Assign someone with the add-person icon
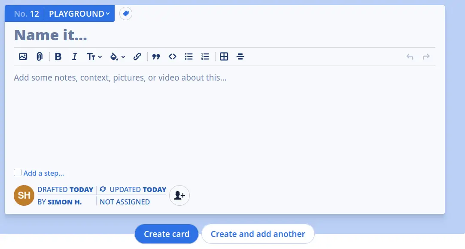 pyautogui.click(x=179, y=195)
